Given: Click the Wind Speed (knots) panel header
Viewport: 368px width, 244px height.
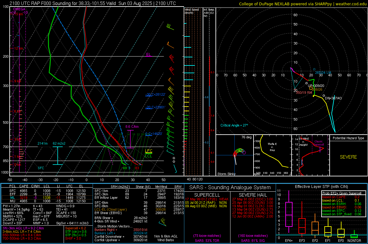Looking at the screenshot, I should coord(192,11).
